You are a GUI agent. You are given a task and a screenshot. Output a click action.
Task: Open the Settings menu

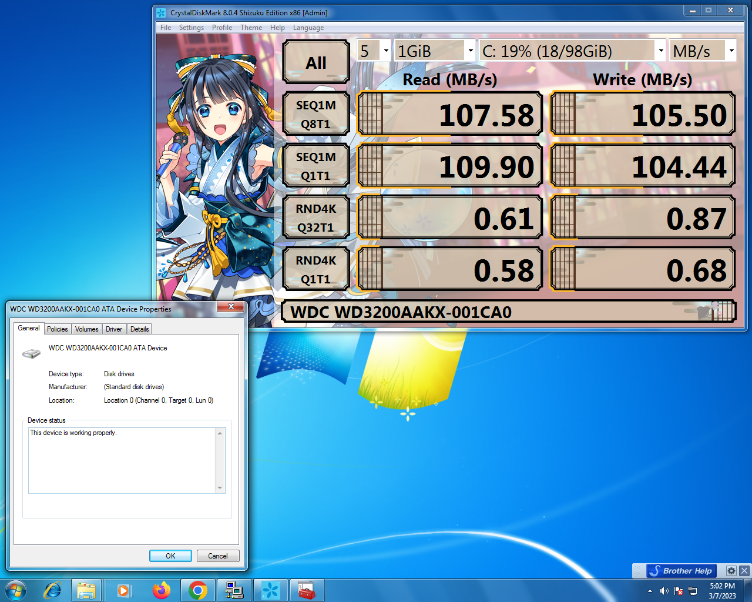click(192, 28)
